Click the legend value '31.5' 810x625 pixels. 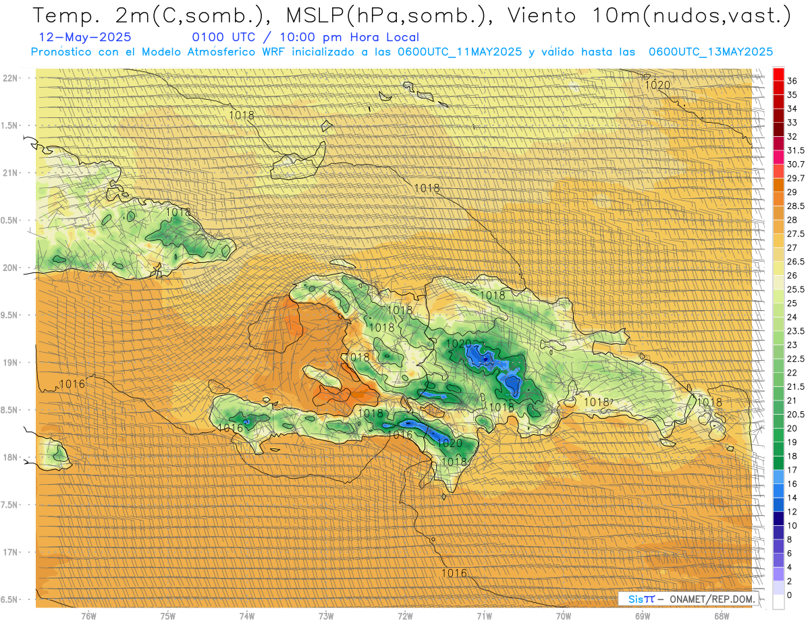[795, 150]
